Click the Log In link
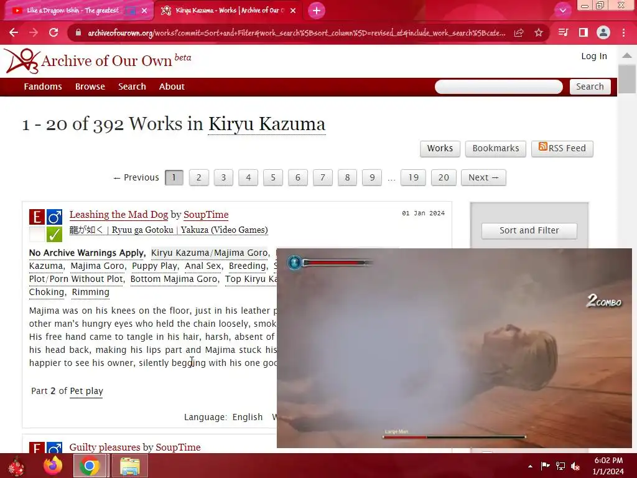 click(x=594, y=56)
